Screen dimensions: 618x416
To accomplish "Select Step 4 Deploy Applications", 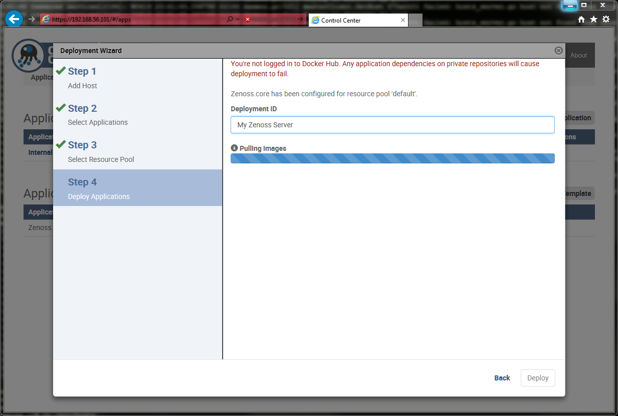I will 98,188.
